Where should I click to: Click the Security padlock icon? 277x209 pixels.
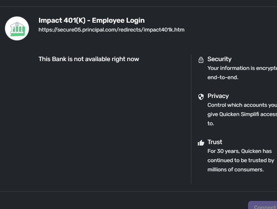point(201,60)
